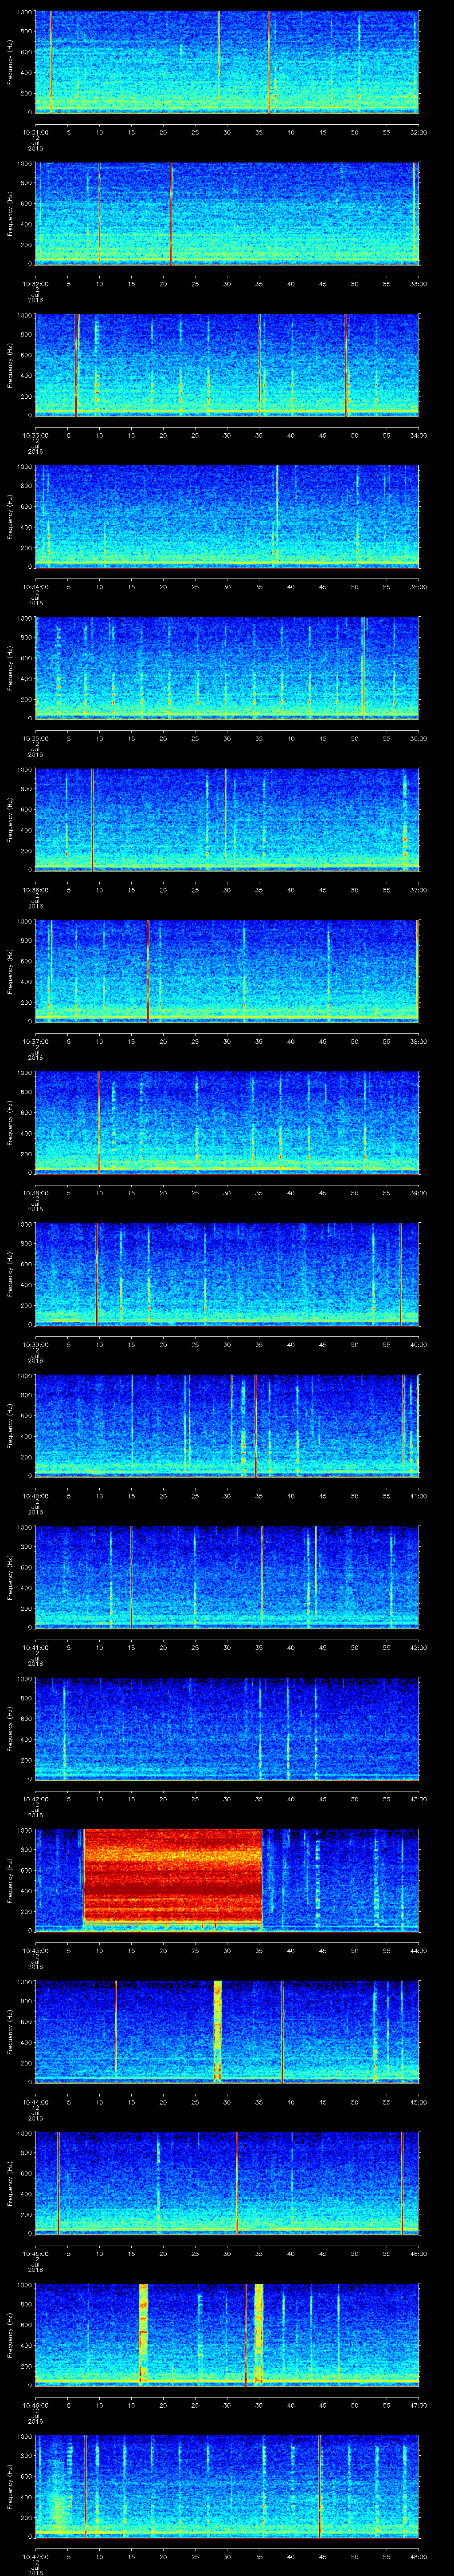
Task: Click the spectrogram panel starting at 10:46:00
Action: pos(227,2335)
